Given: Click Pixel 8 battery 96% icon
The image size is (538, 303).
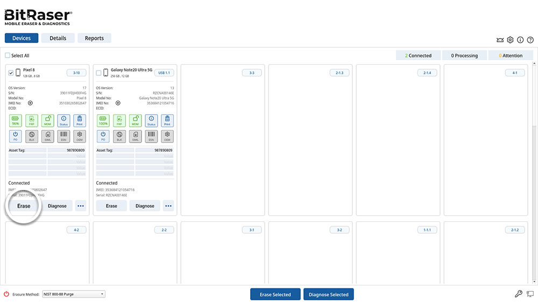Looking at the screenshot, I should coord(16,121).
